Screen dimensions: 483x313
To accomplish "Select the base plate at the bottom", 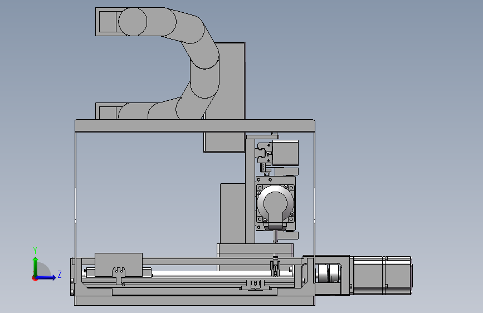I will pyautogui.click(x=194, y=301).
